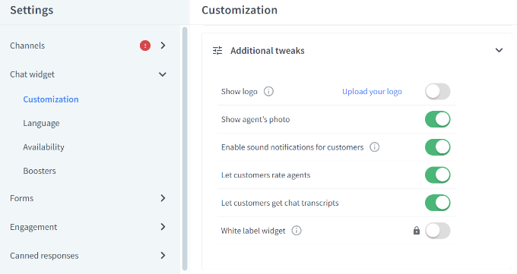Collapse the Additional tweaks panel chevron
Screen dimensions: 517x274
click(500, 50)
